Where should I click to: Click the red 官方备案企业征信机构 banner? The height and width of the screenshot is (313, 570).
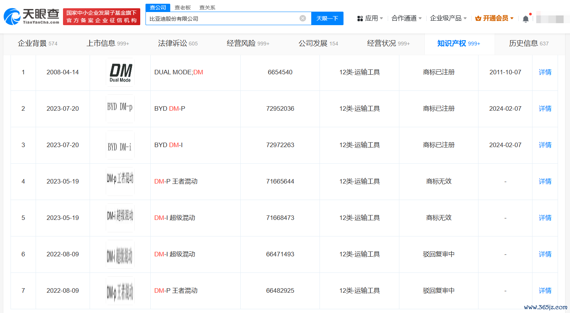point(102,17)
